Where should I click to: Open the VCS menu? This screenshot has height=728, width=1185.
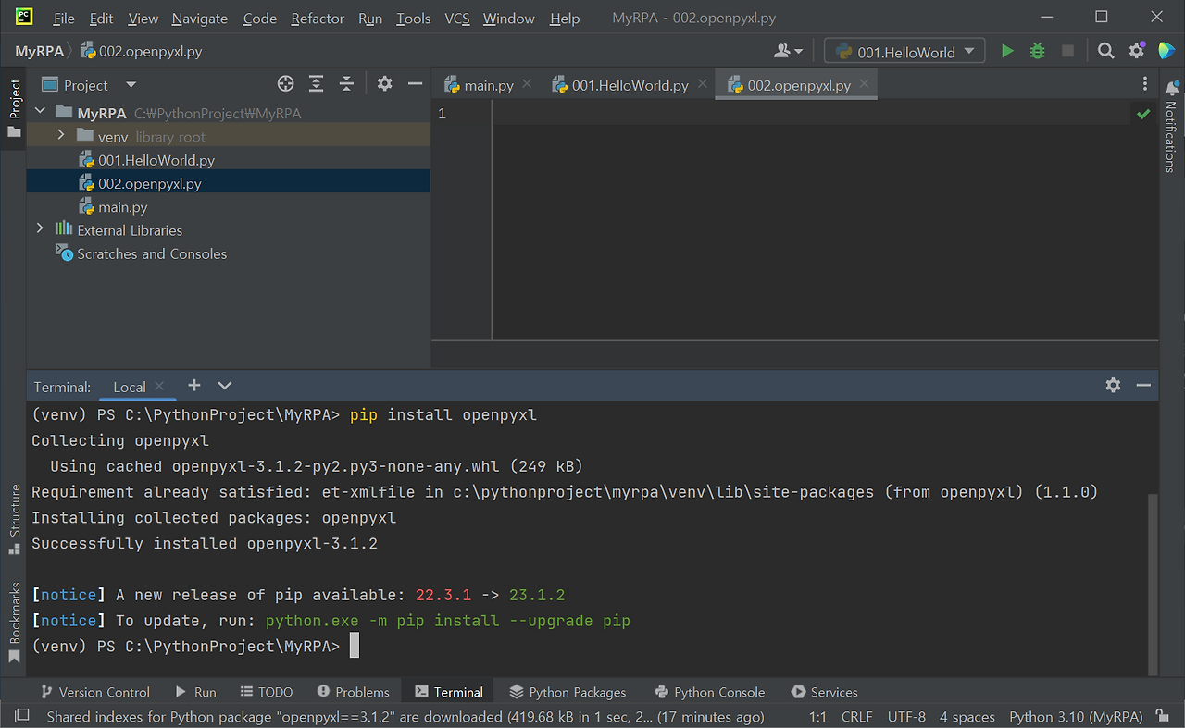(x=457, y=19)
